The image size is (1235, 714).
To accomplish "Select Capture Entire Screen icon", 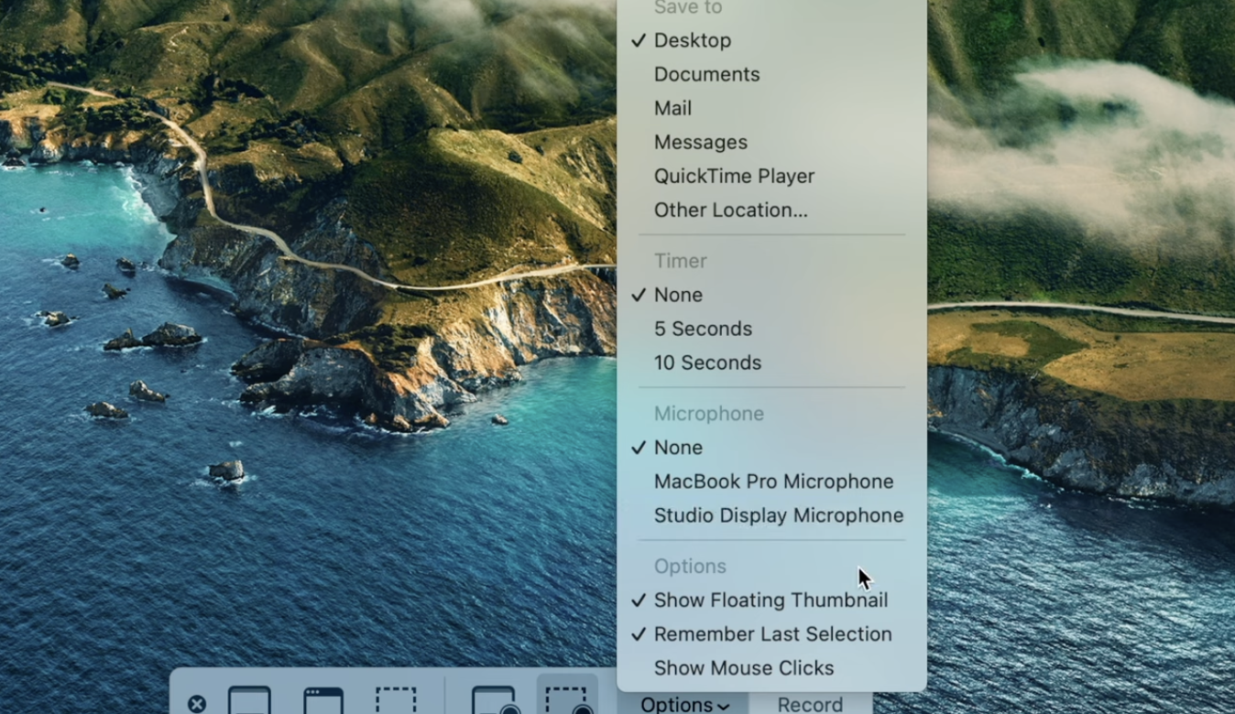I will [x=249, y=700].
